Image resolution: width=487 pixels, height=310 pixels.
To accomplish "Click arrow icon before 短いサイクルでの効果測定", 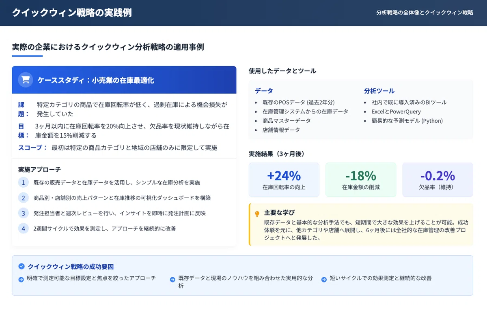I will click(324, 279).
